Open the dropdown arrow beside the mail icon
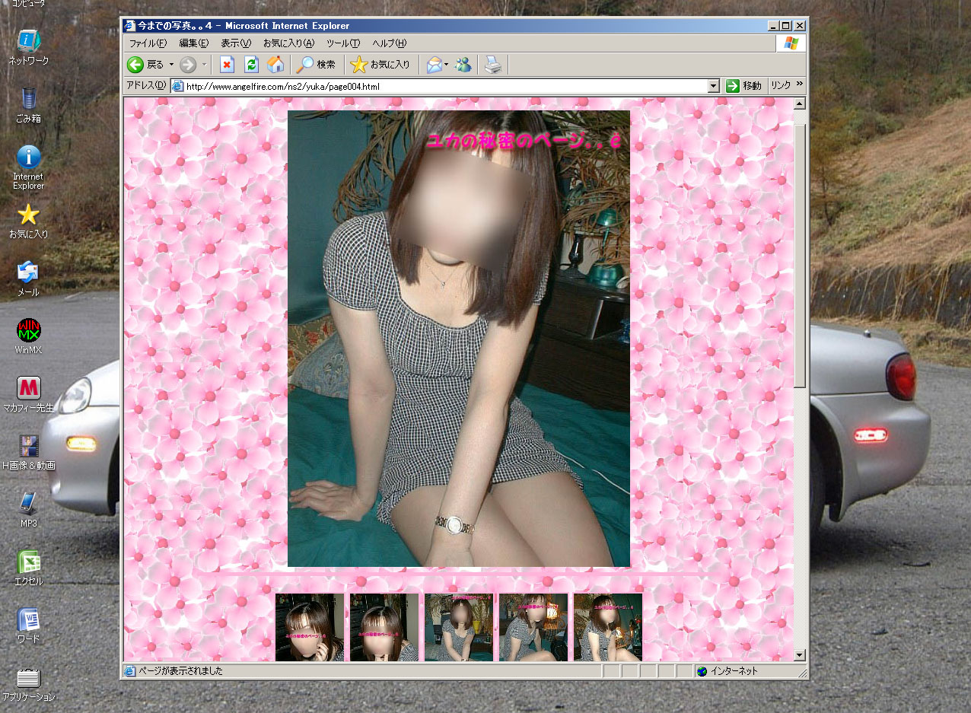Image resolution: width=971 pixels, height=713 pixels. (447, 65)
